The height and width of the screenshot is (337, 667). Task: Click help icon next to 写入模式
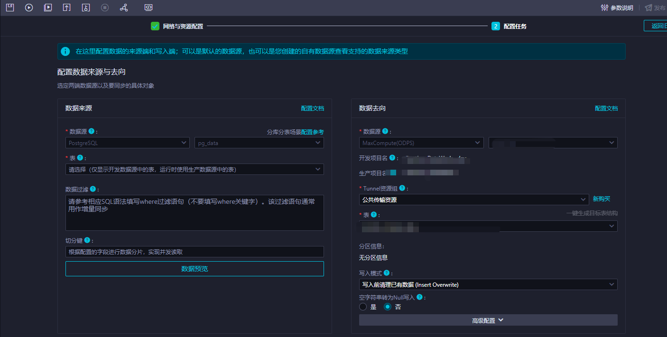387,273
